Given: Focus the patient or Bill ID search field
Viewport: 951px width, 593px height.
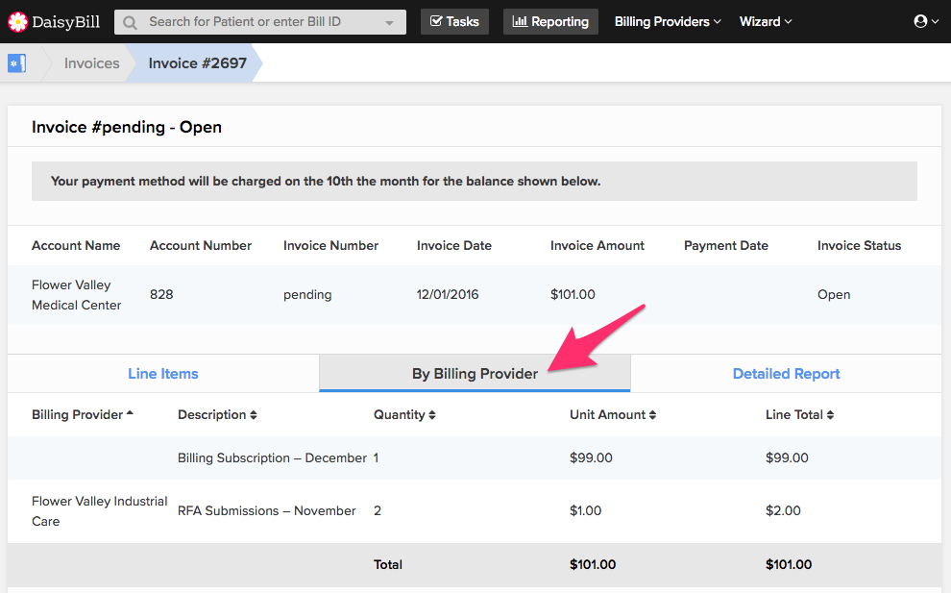Looking at the screenshot, I should click(x=260, y=22).
